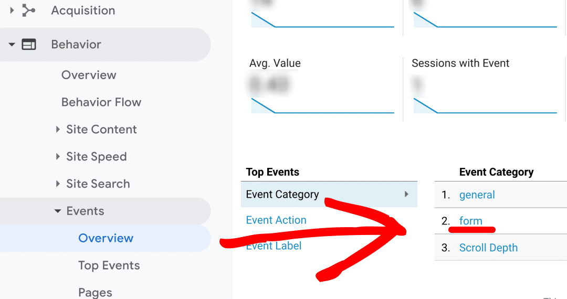The image size is (567, 299).
Task: Select Events Overview item
Action: coord(106,238)
